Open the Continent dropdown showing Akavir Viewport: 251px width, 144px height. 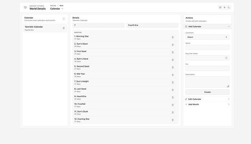[x=207, y=37]
